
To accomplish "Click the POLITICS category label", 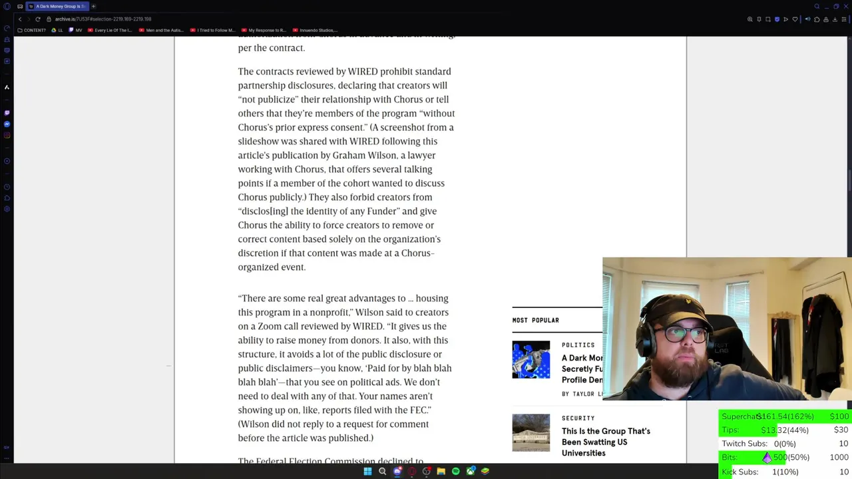I will pyautogui.click(x=578, y=345).
